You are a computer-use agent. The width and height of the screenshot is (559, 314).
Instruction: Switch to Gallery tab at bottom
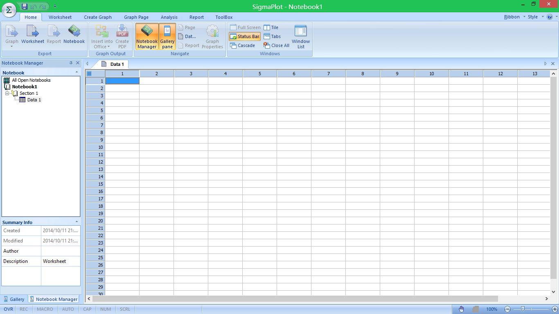[x=14, y=299]
